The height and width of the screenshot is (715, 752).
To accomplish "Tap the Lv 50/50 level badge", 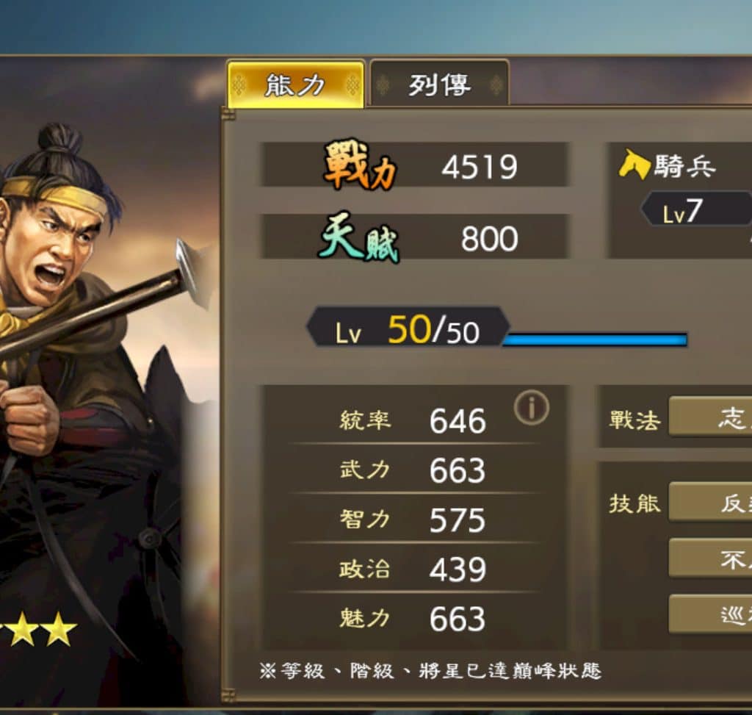I will (x=408, y=328).
